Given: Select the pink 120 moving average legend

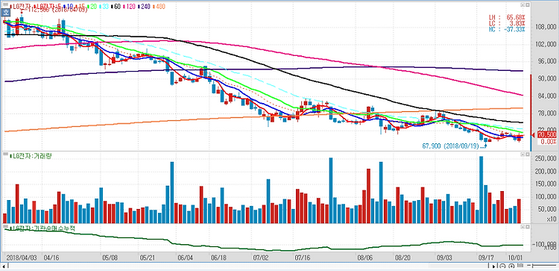Looking at the screenshot, I should (x=129, y=6).
